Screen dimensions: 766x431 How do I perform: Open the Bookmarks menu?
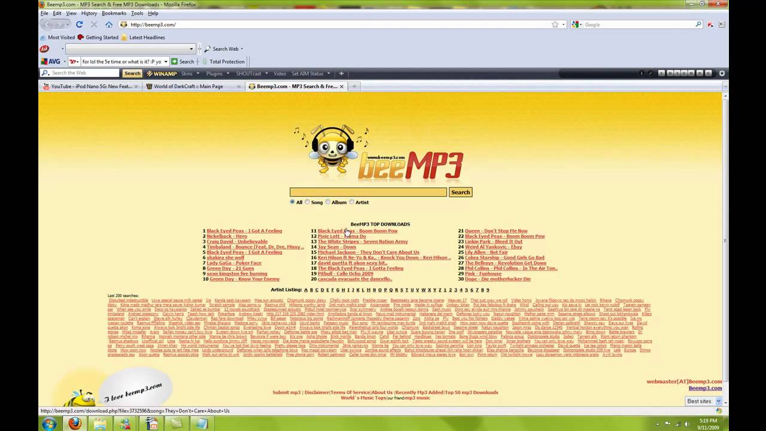tap(114, 13)
